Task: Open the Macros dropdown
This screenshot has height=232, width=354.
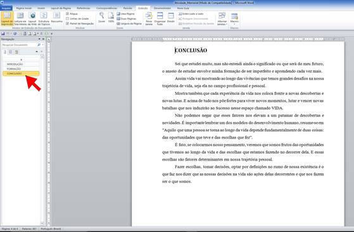Action: 234,18
